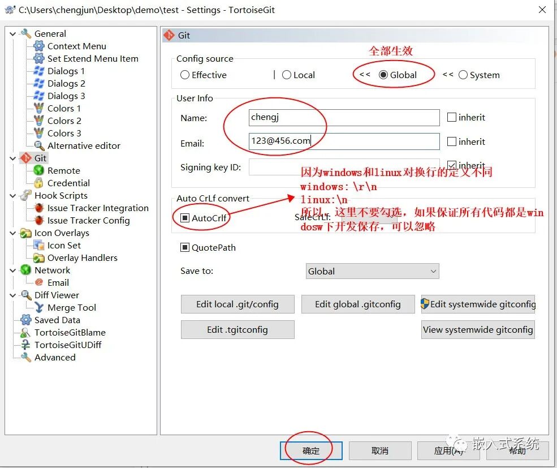Click Edit global .gitconfig button
Screen dimensions: 557x468
point(358,304)
